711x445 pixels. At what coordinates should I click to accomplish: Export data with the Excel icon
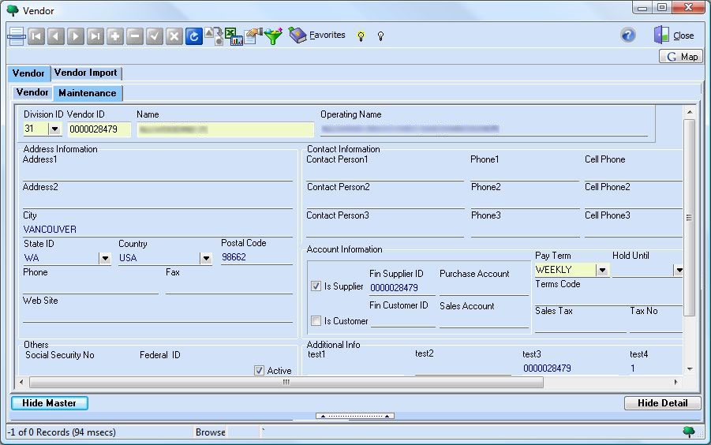(234, 36)
